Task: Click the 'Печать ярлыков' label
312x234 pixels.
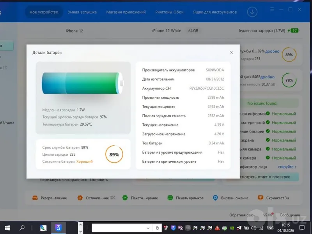Action: coord(190,198)
